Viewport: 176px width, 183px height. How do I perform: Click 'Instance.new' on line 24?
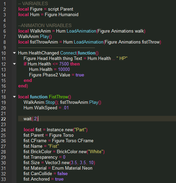tap(60, 130)
